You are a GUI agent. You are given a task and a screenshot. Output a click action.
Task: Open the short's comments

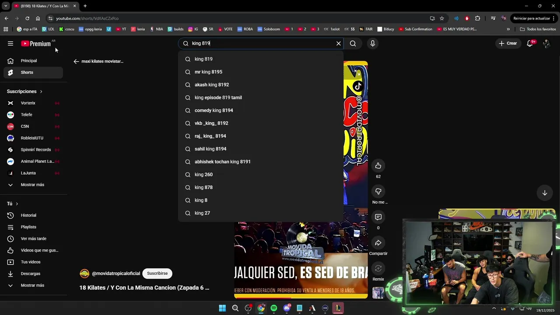click(378, 217)
